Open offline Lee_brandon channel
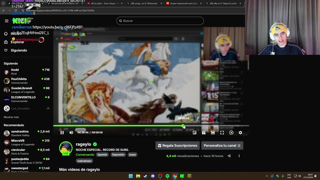The width and height of the screenshot is (320, 180). tap(26, 108)
